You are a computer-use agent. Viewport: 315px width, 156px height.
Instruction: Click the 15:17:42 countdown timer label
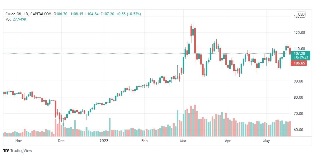[x=299, y=58]
